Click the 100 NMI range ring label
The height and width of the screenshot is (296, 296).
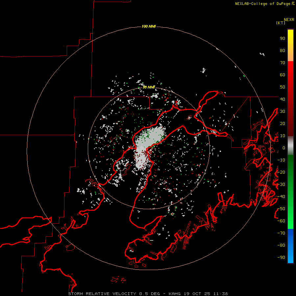coord(149,26)
